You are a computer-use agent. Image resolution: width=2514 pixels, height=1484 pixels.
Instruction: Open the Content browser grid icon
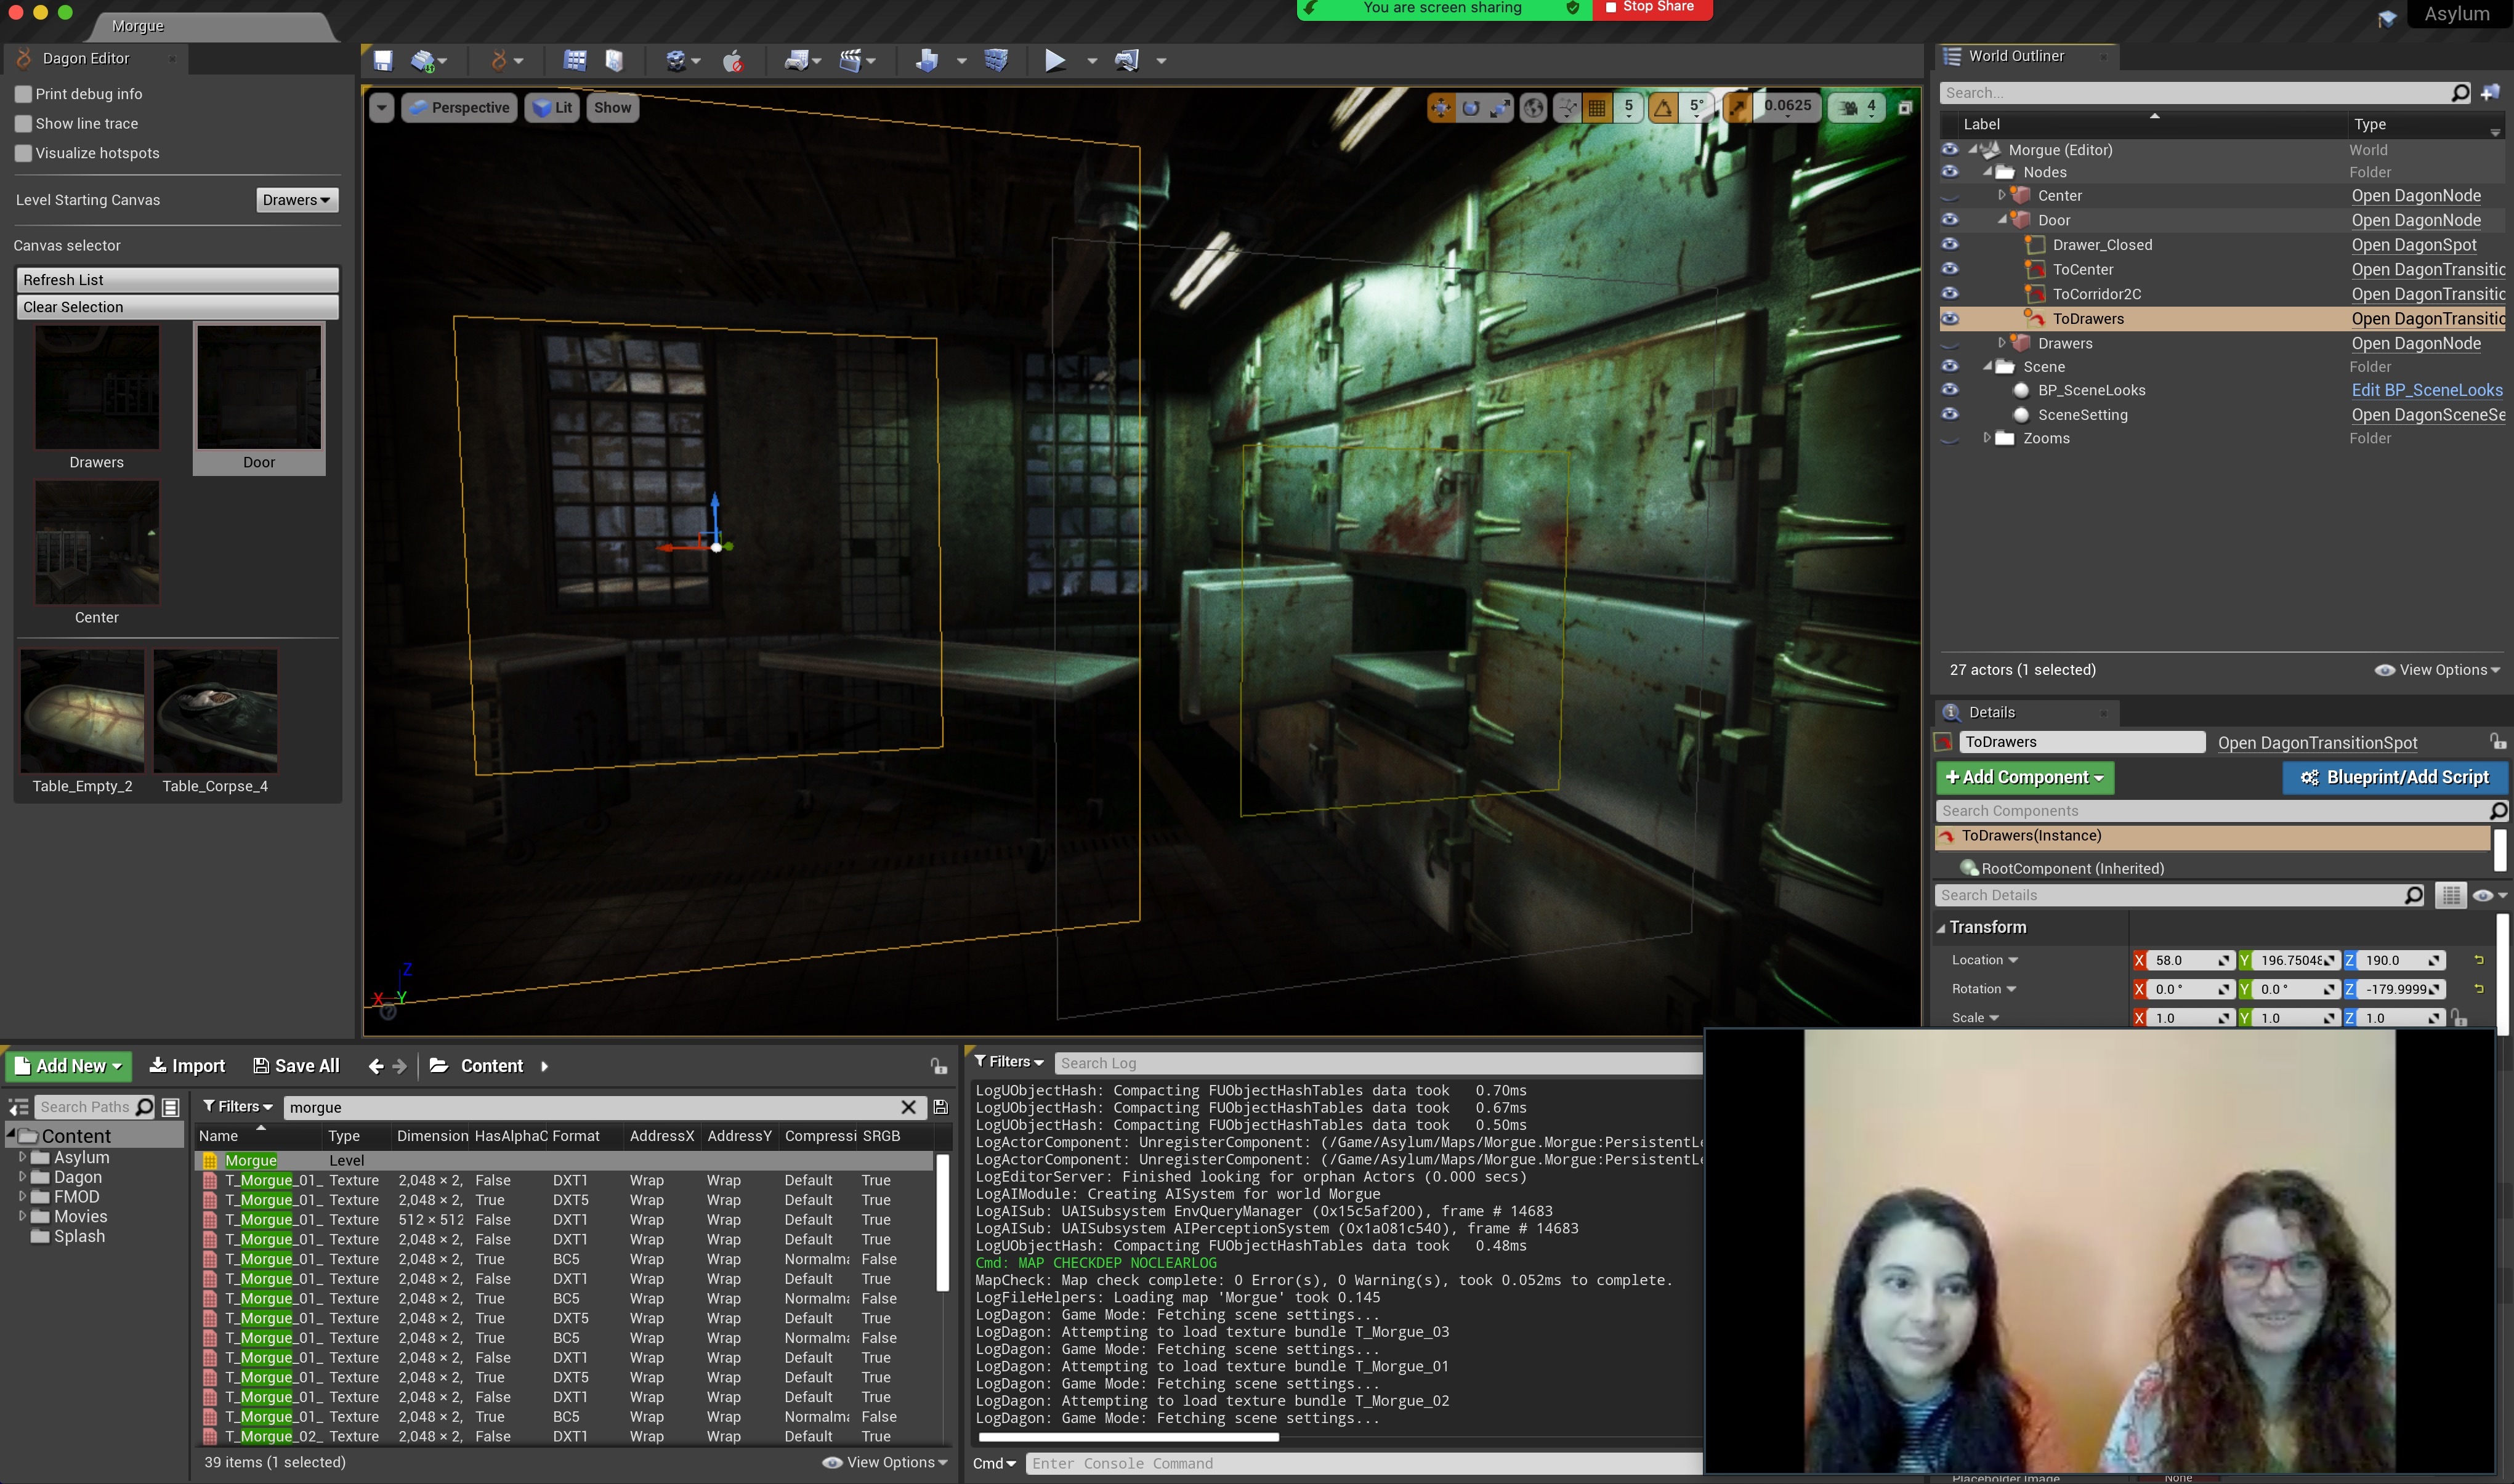coord(574,61)
